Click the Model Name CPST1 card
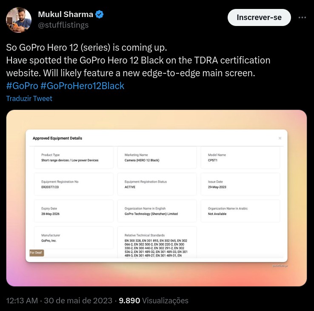Image resolution: width=314 pixels, height=311 pixels. [x=240, y=158]
